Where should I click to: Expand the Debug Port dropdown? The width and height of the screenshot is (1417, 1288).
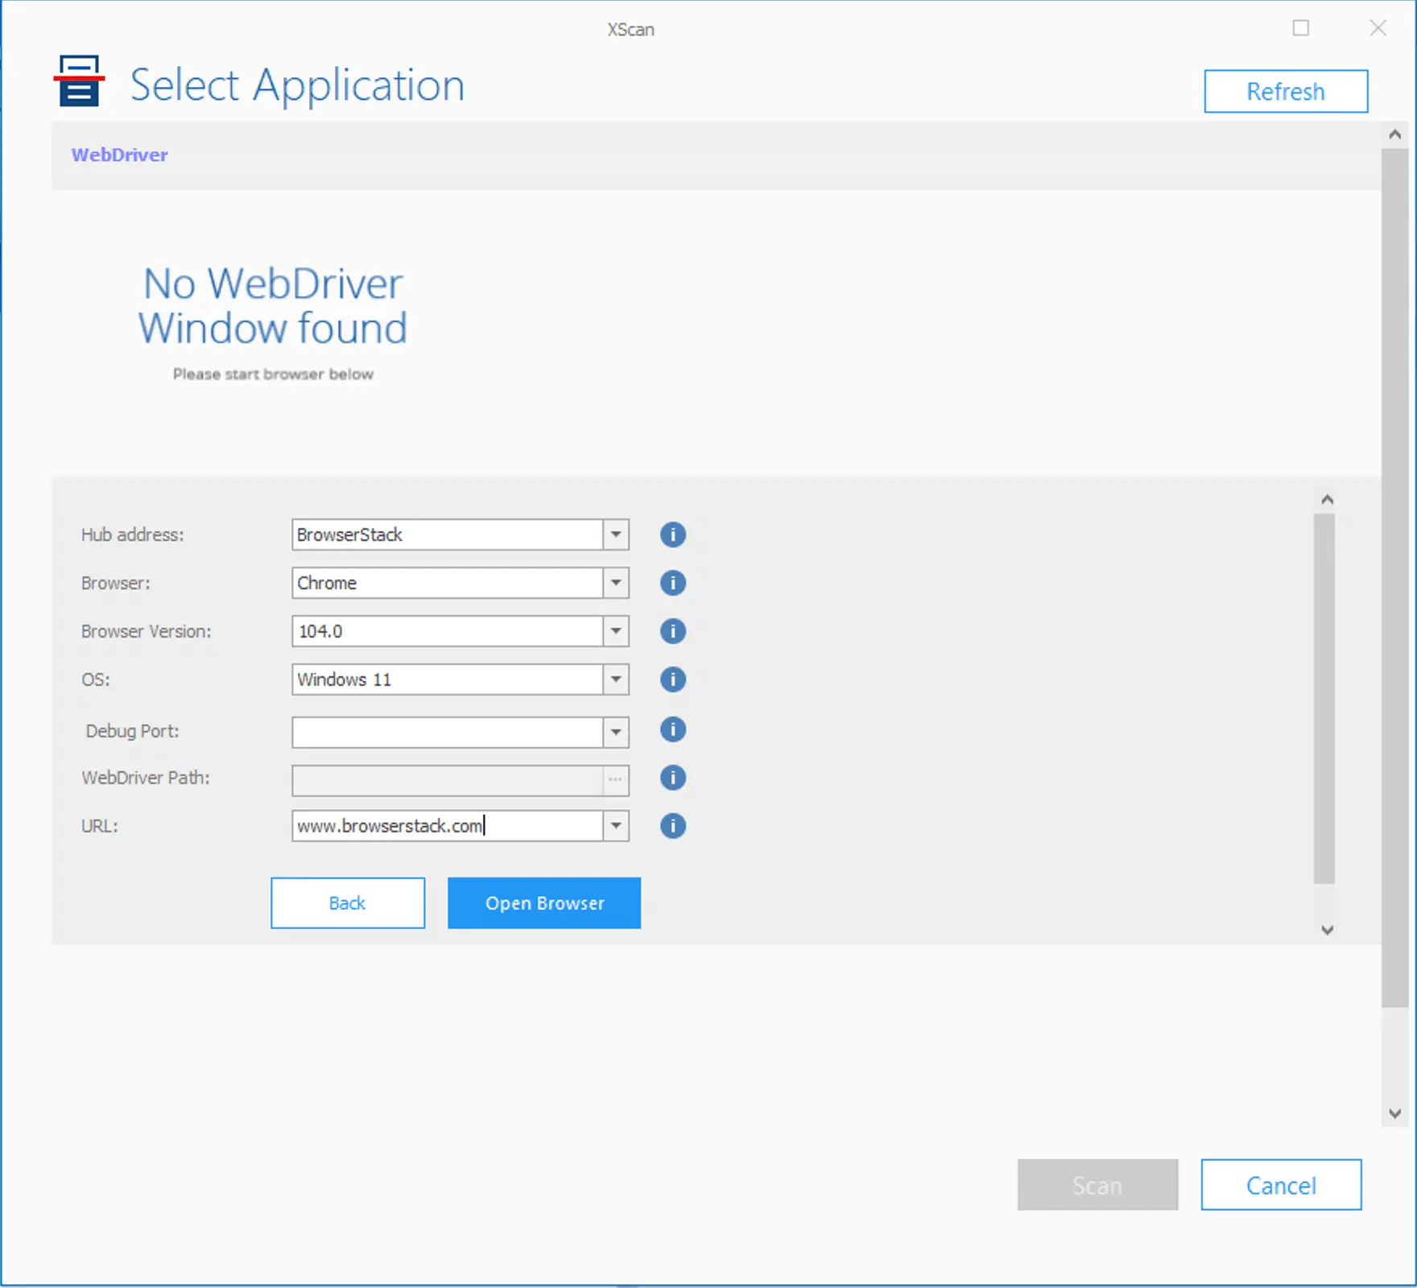coord(616,733)
